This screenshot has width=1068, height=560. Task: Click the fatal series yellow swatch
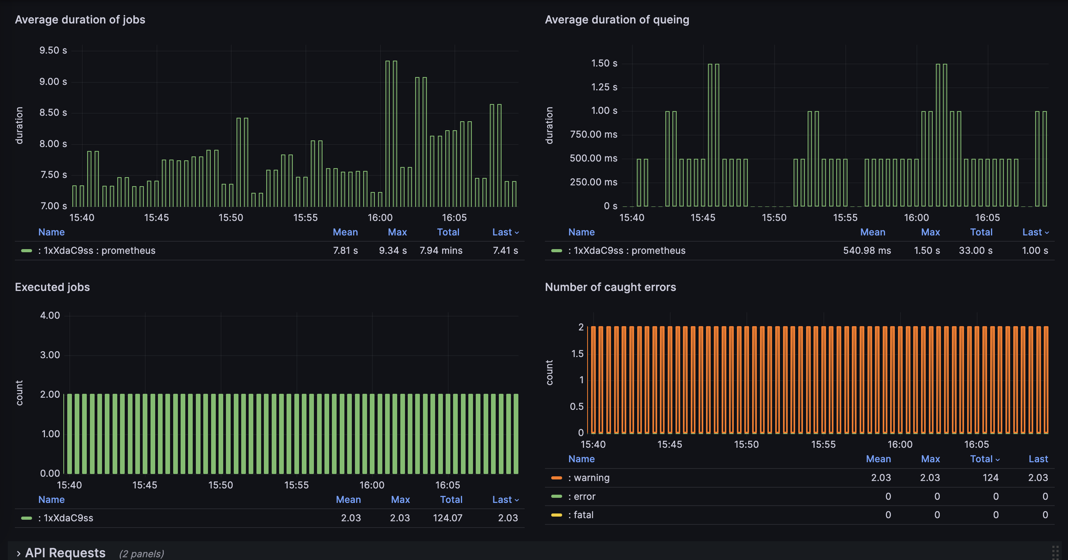[x=556, y=515]
